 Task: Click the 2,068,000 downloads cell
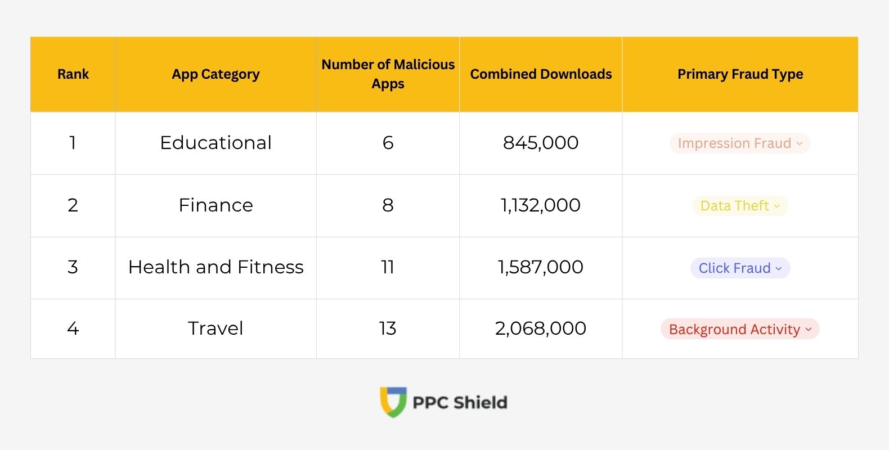click(x=541, y=328)
